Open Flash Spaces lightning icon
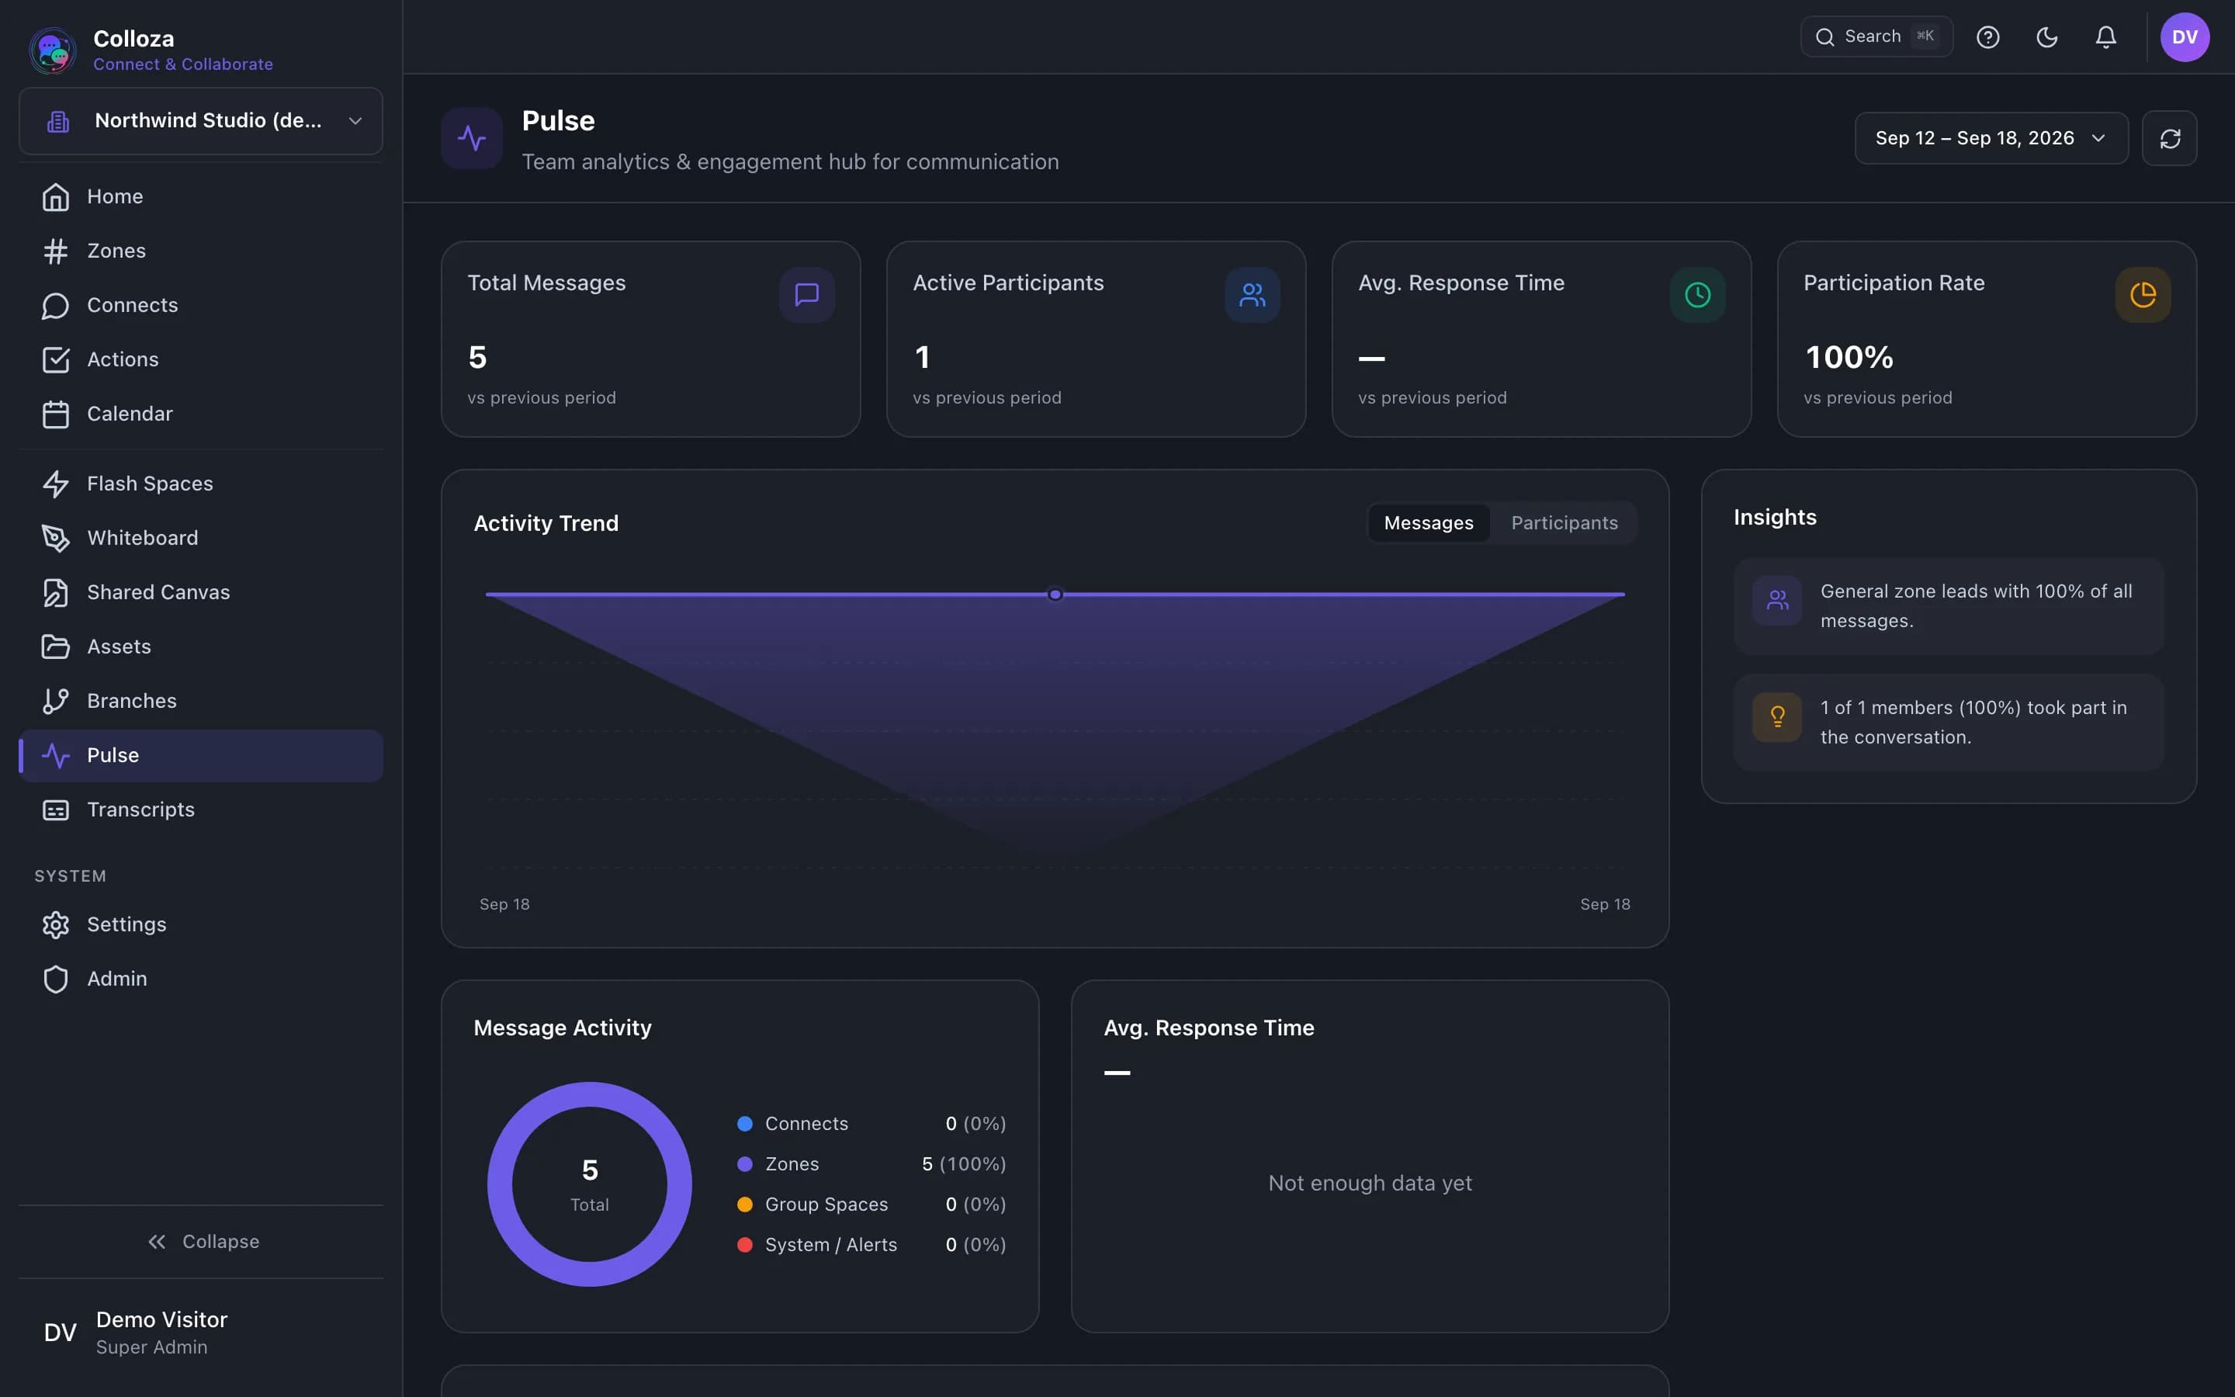This screenshot has width=2235, height=1397. pyautogui.click(x=55, y=484)
